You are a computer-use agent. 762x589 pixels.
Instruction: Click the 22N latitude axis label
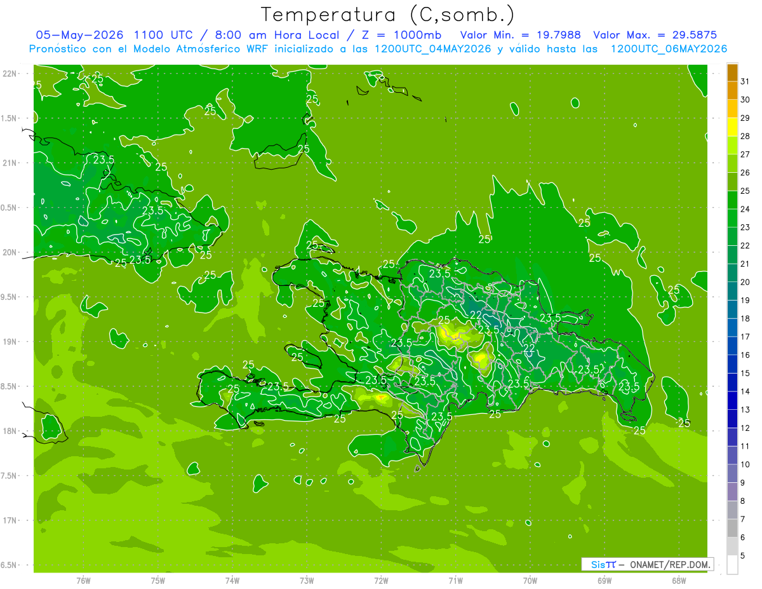click(x=10, y=73)
